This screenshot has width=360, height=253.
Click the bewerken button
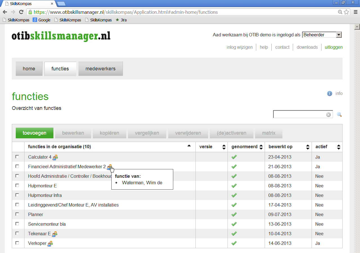tap(73, 133)
